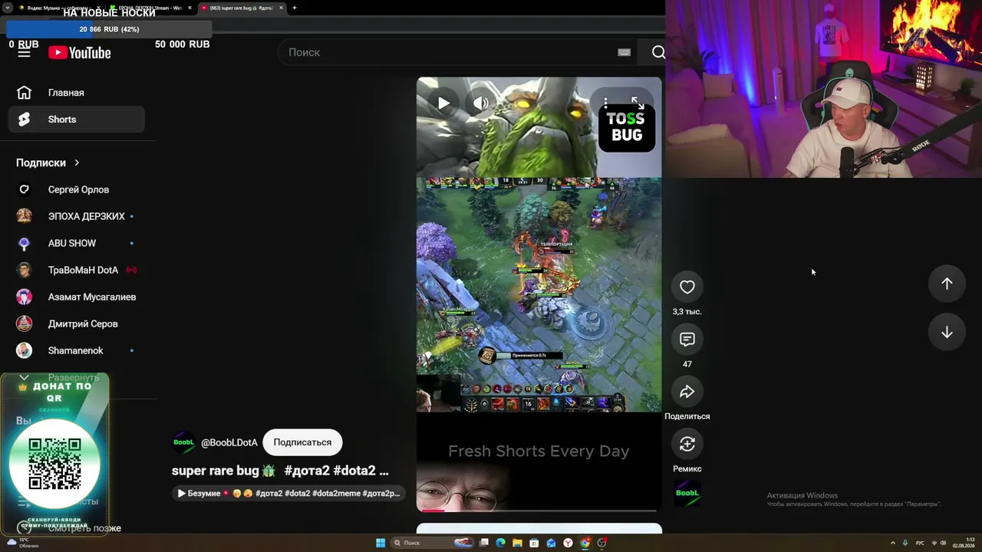
Task: Go to the previous Short
Action: pos(947,284)
